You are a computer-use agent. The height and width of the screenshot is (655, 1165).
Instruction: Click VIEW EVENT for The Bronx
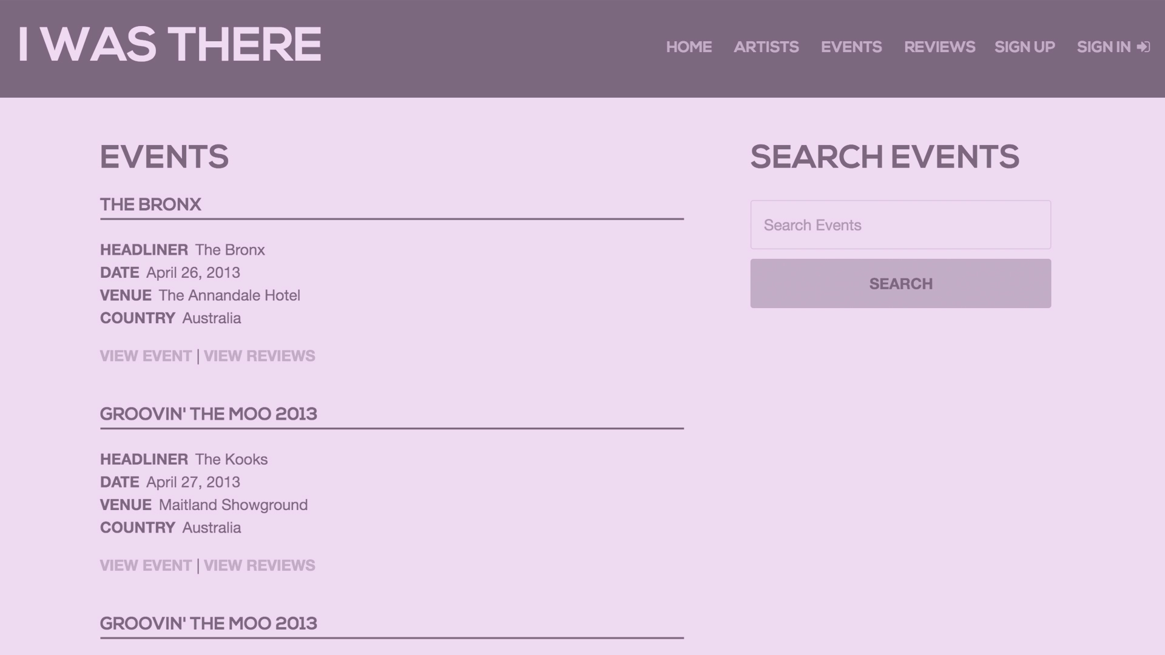tap(146, 356)
